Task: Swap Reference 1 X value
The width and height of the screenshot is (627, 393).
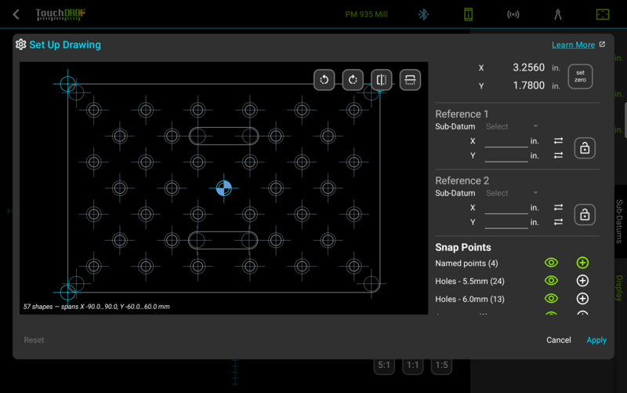Action: (x=558, y=141)
